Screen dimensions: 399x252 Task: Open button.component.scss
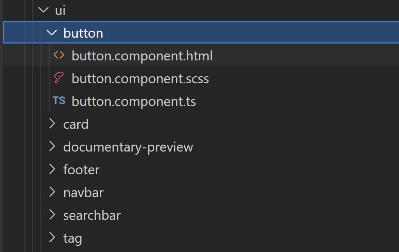pyautogui.click(x=140, y=78)
